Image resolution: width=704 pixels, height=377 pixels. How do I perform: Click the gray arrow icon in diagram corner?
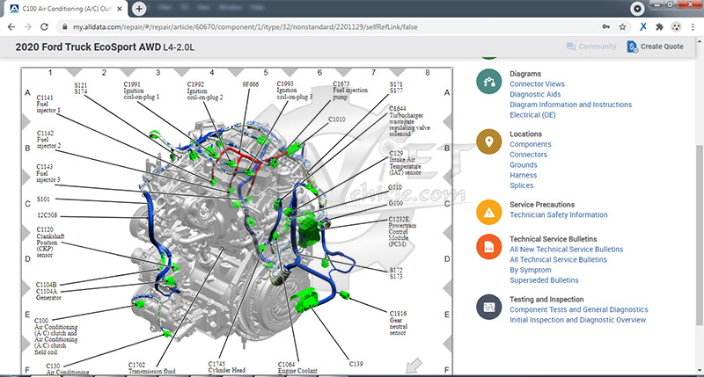[x=414, y=366]
